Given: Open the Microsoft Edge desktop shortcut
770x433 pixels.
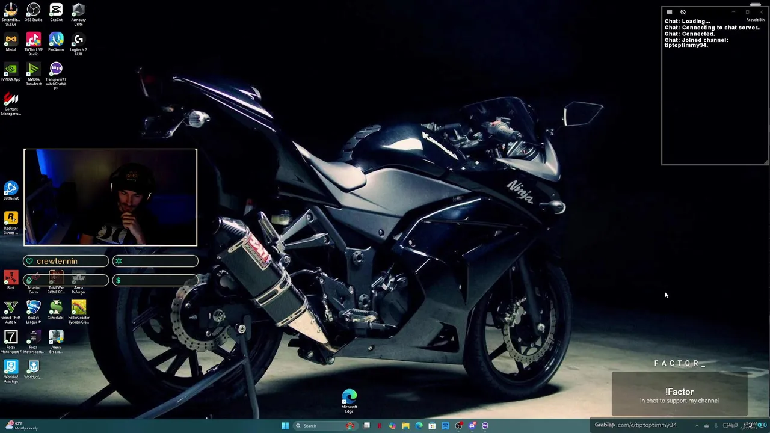Looking at the screenshot, I should point(349,401).
